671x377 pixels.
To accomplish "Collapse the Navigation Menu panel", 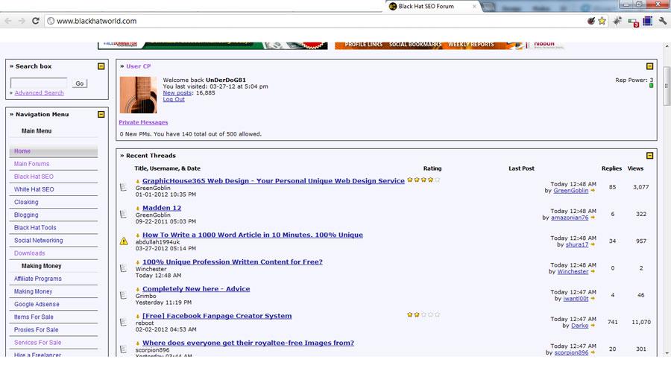I will (101, 114).
